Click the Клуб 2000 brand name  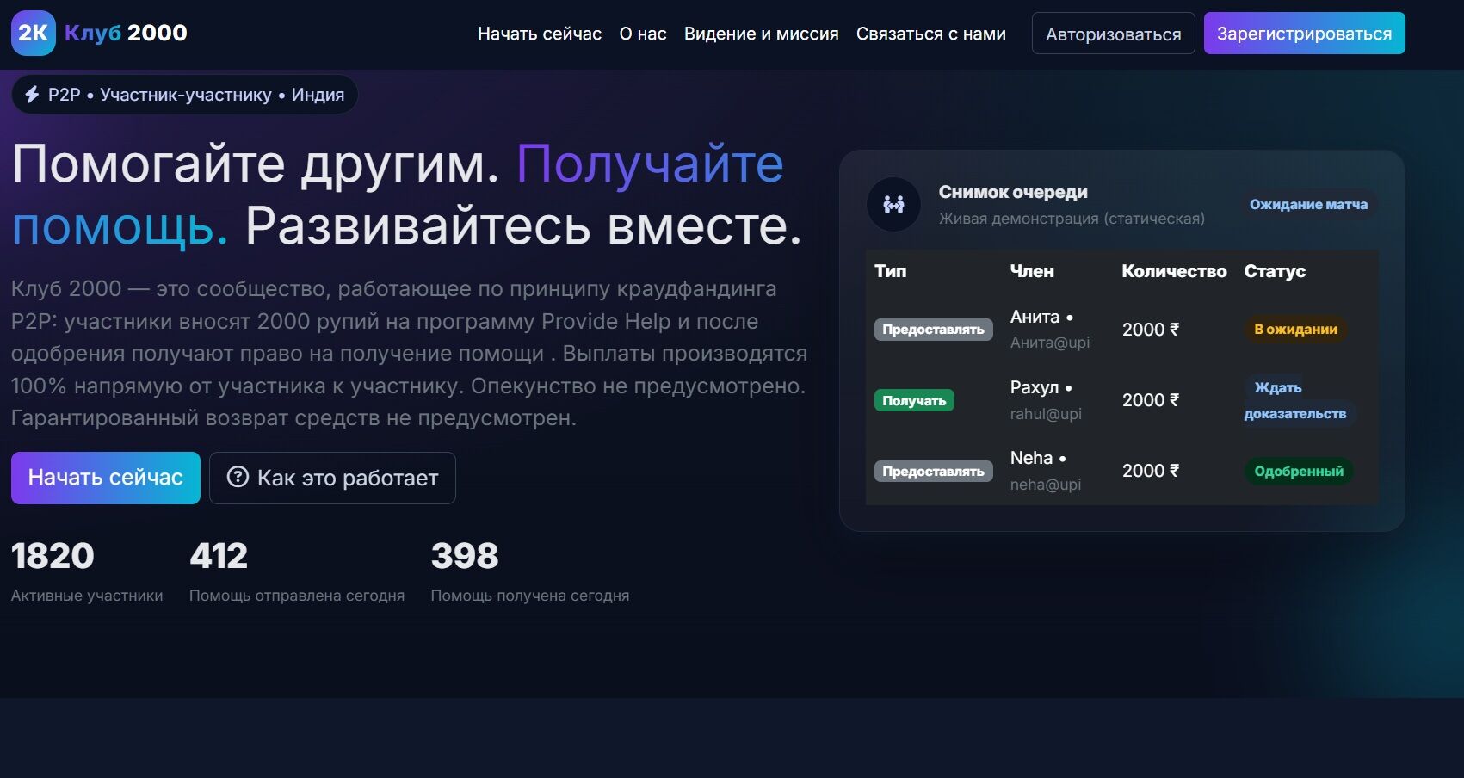126,33
